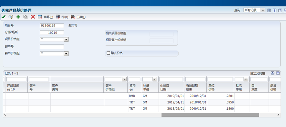
Task: Click the 自定义网格 link
Action: [x=258, y=73]
